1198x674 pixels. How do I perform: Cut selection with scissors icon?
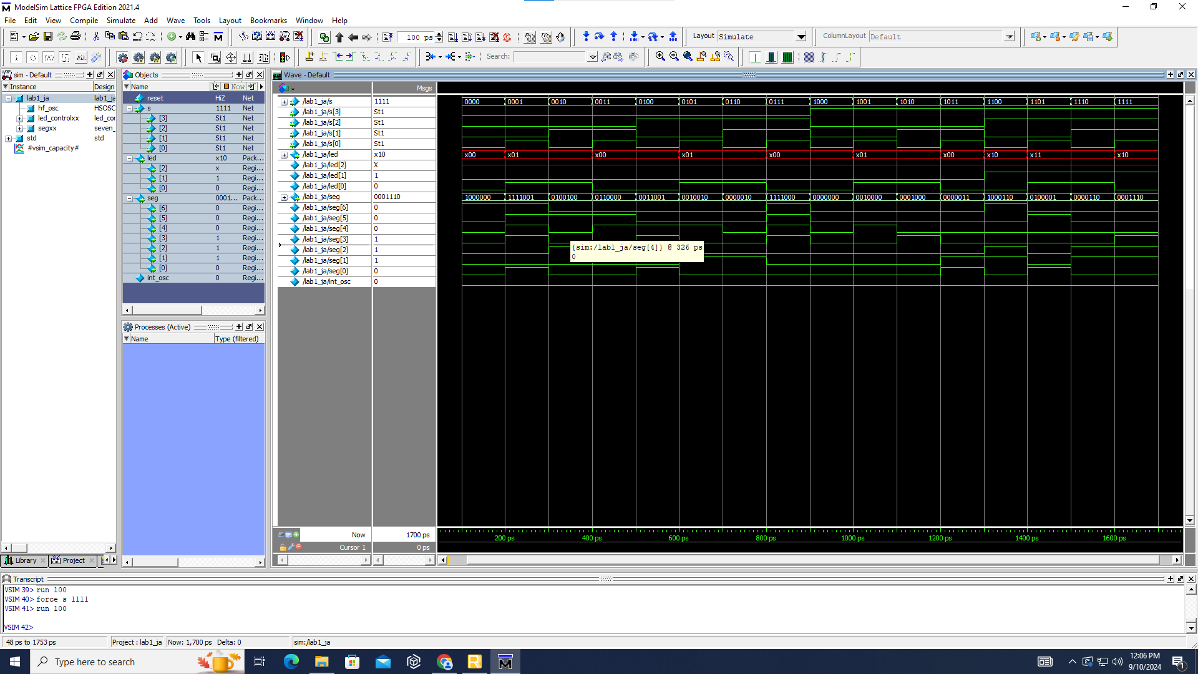click(x=96, y=37)
